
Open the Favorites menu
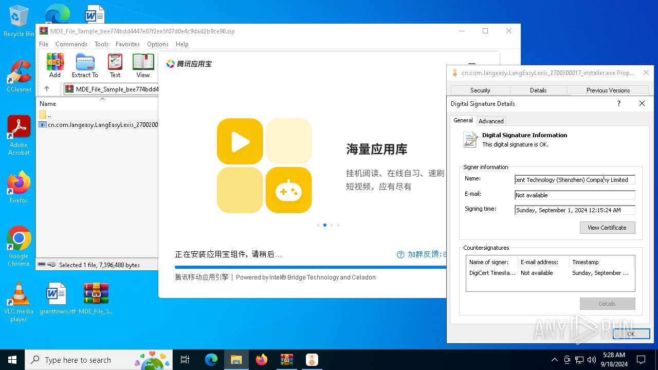(x=127, y=44)
